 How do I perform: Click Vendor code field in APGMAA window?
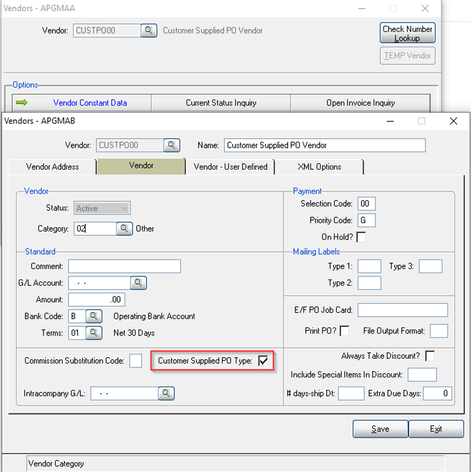pos(107,31)
